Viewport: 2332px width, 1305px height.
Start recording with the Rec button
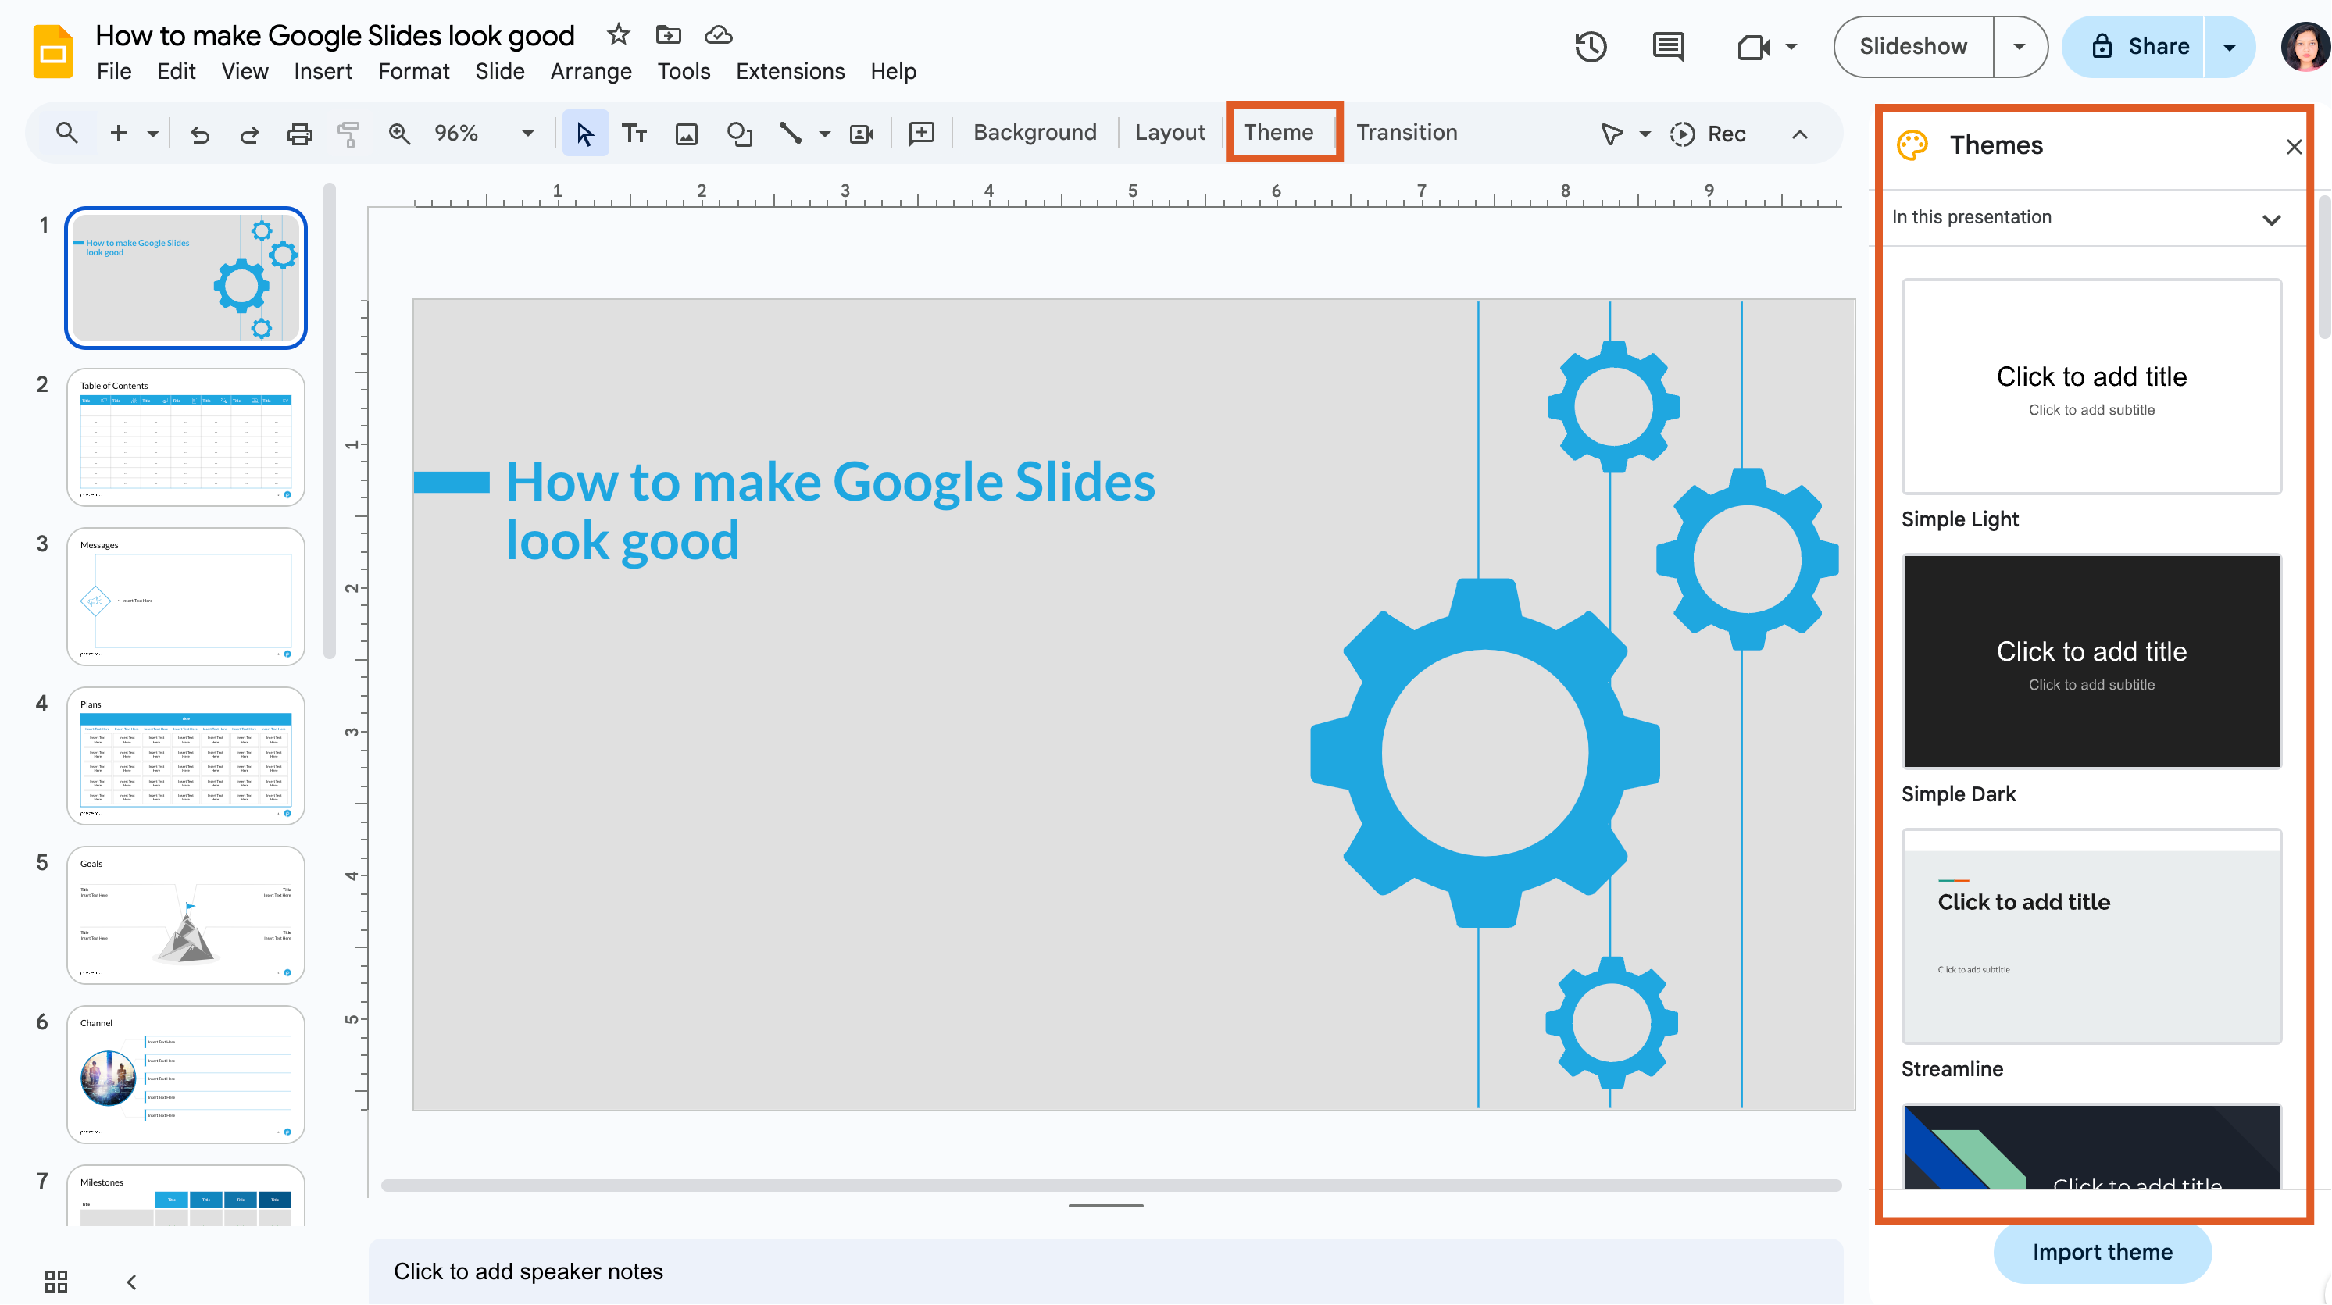(x=1709, y=134)
